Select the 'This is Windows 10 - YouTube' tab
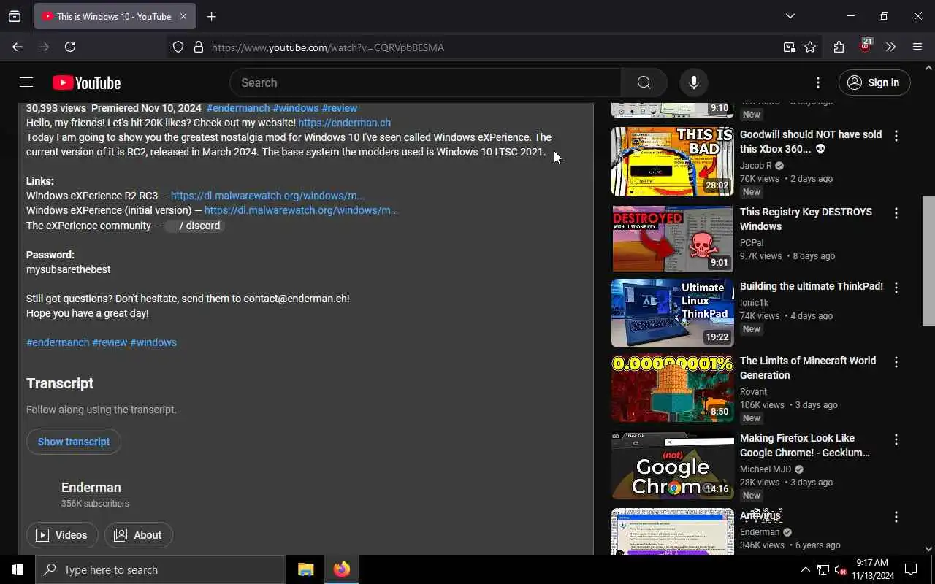The image size is (935, 584). click(x=115, y=16)
